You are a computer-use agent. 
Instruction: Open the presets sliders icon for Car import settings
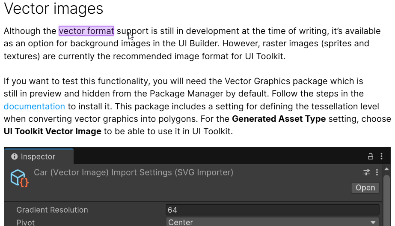pos(366,172)
